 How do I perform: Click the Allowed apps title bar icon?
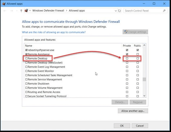(4, 4)
